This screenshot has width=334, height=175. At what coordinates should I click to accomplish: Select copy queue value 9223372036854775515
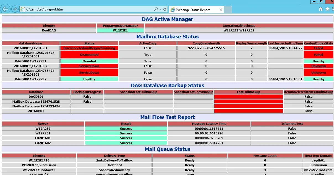[206, 48]
